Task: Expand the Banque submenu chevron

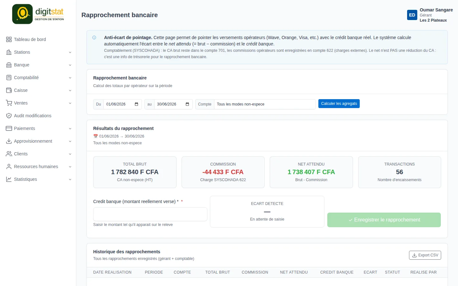Action: (x=70, y=65)
